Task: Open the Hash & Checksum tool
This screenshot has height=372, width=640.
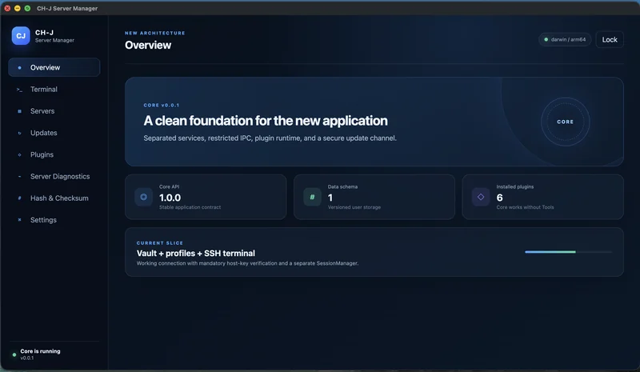Action: click(54, 198)
